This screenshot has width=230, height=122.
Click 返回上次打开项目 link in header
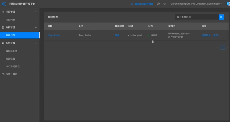click(142, 4)
